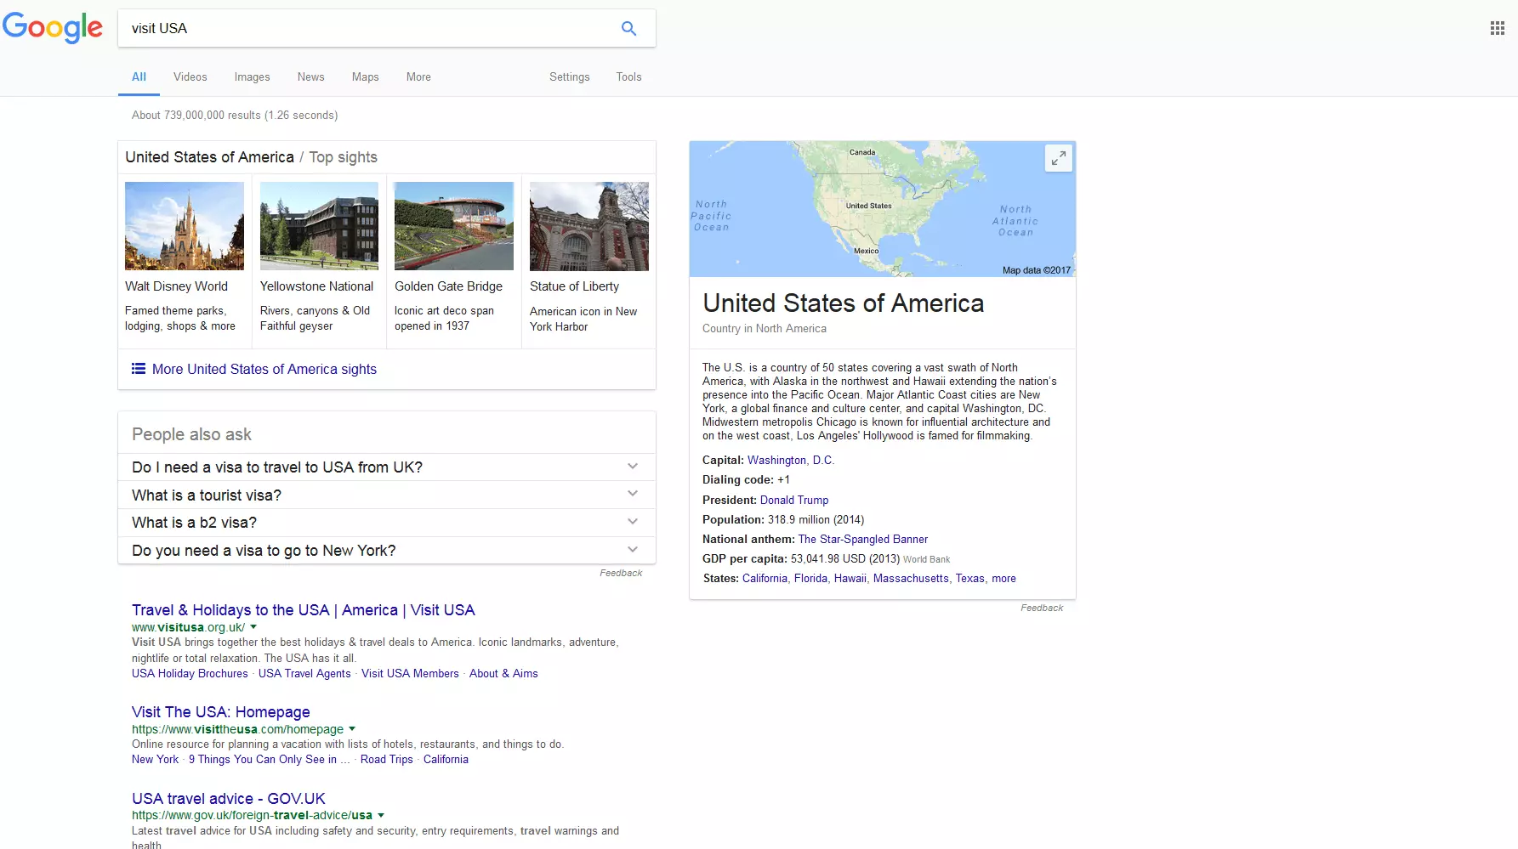1518x849 pixels.
Task: Click the 'Population: 318.9 million (2014)' line
Action: click(783, 519)
